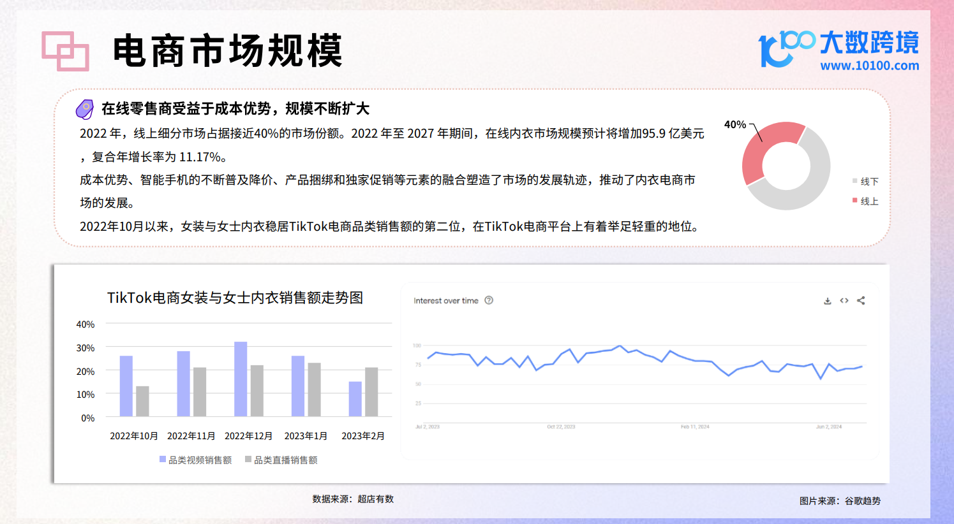Click the Jun 2, 2024 date label
This screenshot has height=524, width=954.
pyautogui.click(x=829, y=426)
